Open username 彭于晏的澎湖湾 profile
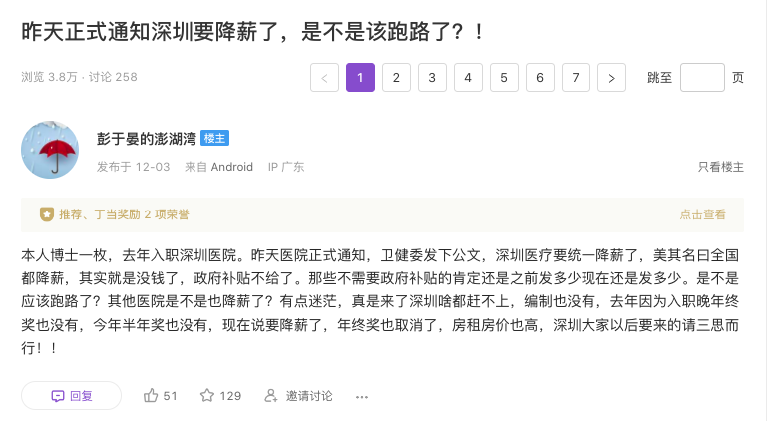The width and height of the screenshot is (778, 421). tap(146, 138)
